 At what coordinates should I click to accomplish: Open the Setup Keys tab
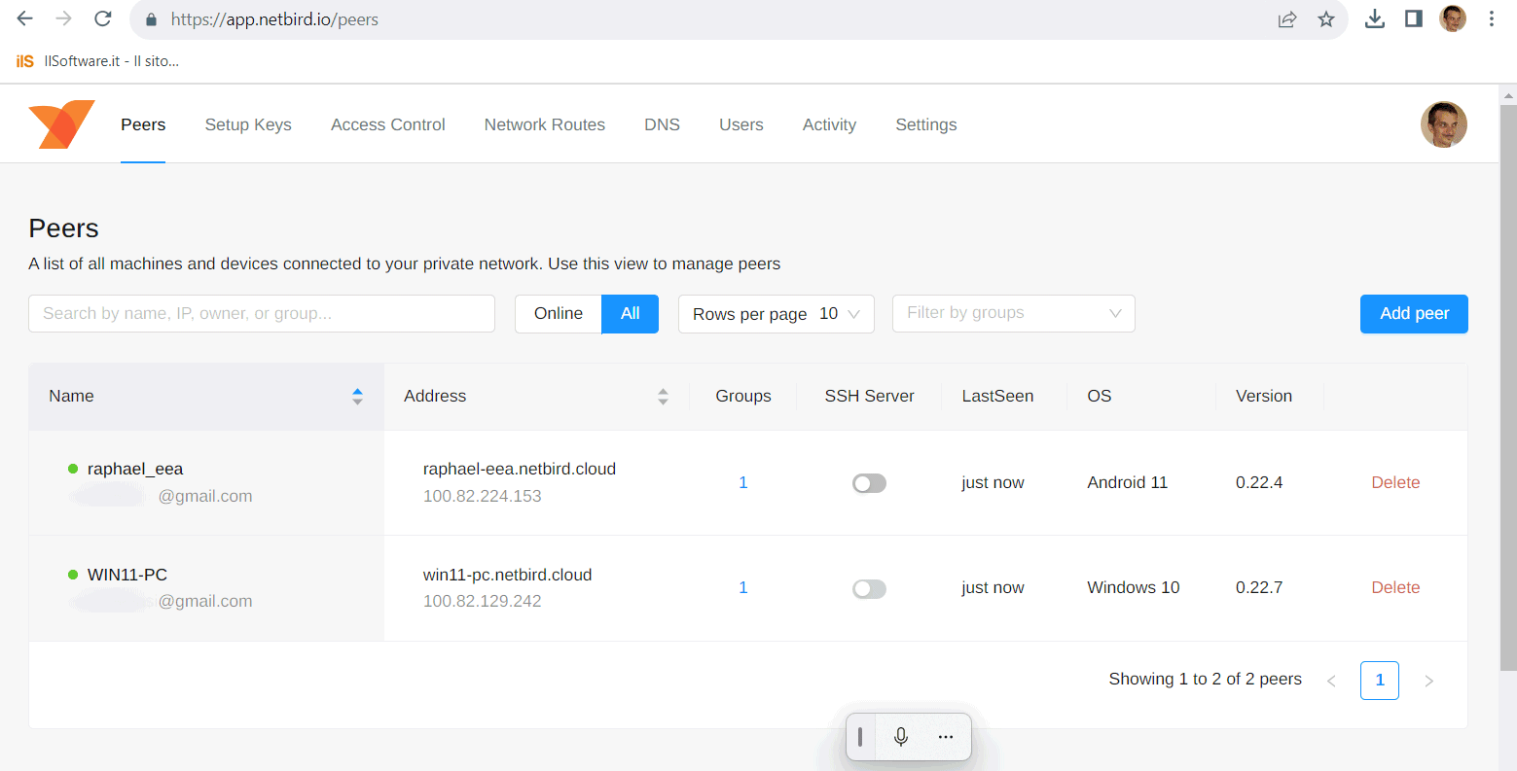(248, 124)
